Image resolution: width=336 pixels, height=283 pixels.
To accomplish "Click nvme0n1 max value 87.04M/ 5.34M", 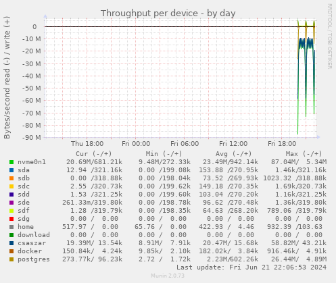I will click(299, 162).
